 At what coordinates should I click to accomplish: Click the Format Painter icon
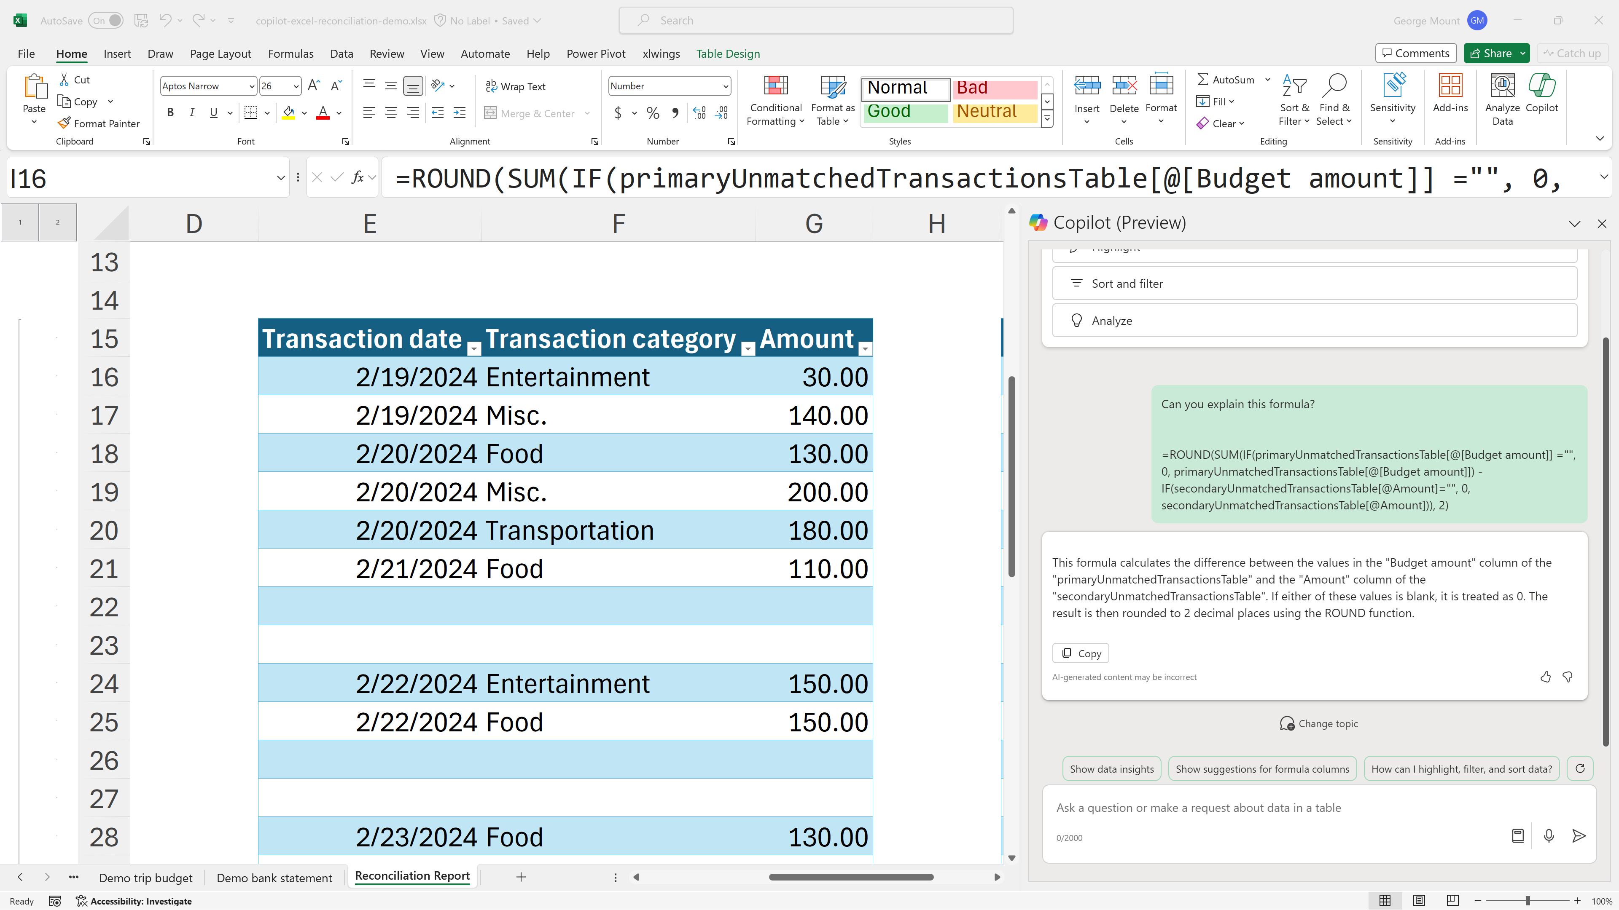tap(65, 123)
